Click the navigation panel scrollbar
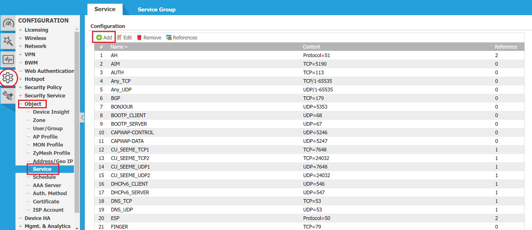 click(x=76, y=122)
